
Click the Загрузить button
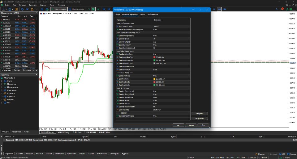pyautogui.click(x=200, y=114)
